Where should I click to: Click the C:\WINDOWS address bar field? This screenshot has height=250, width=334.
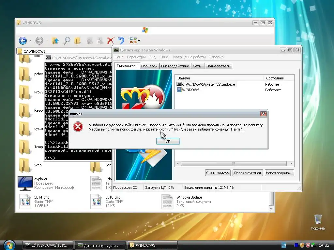point(64,51)
